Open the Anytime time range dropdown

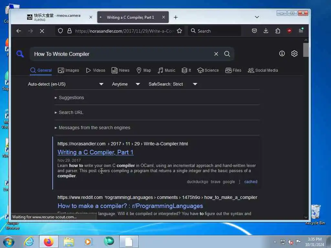(x=126, y=84)
